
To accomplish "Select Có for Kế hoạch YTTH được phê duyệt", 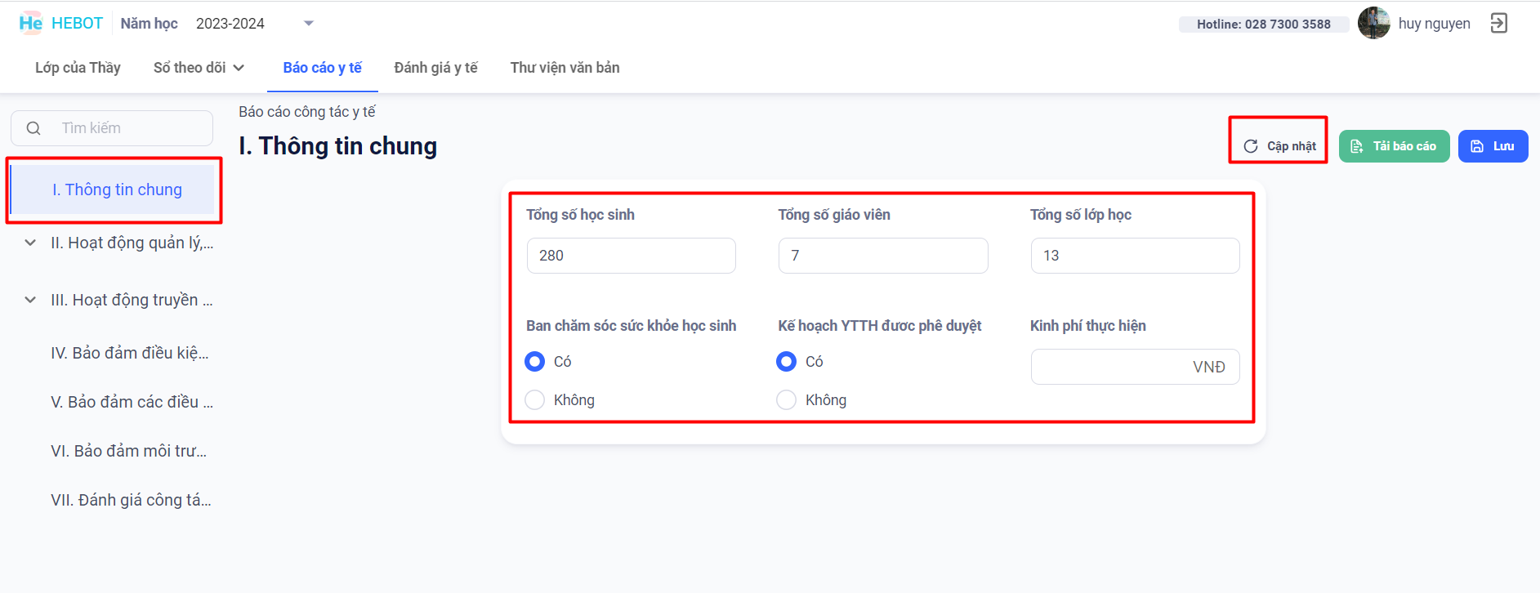I will click(786, 361).
